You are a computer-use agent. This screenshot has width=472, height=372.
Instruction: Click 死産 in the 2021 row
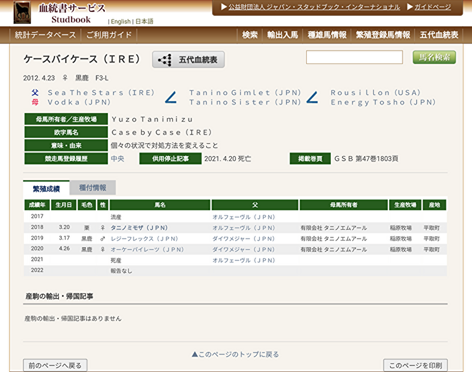click(x=116, y=260)
